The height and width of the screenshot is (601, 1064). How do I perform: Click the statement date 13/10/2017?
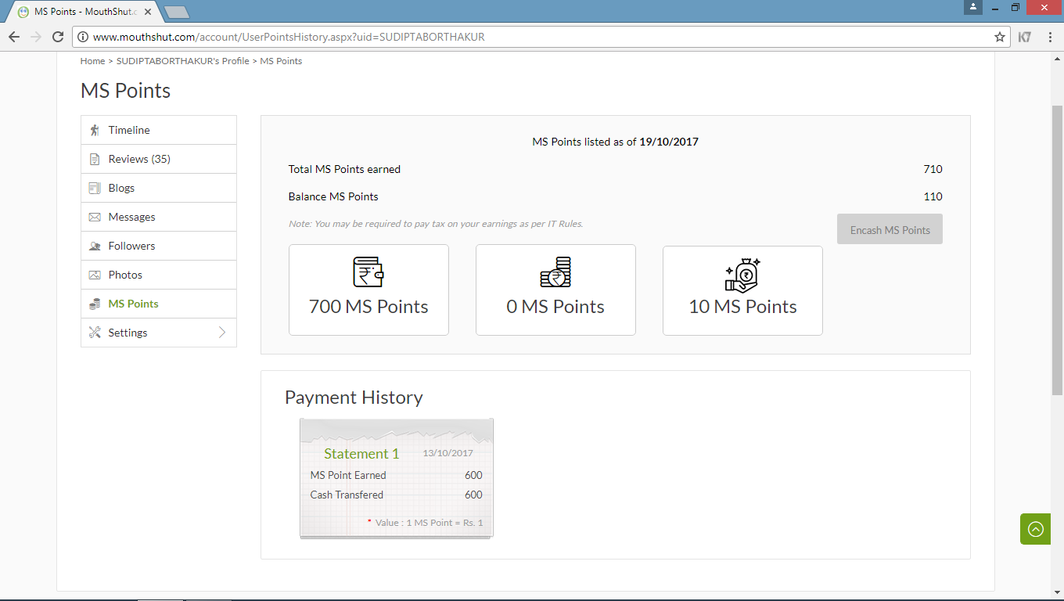448,453
